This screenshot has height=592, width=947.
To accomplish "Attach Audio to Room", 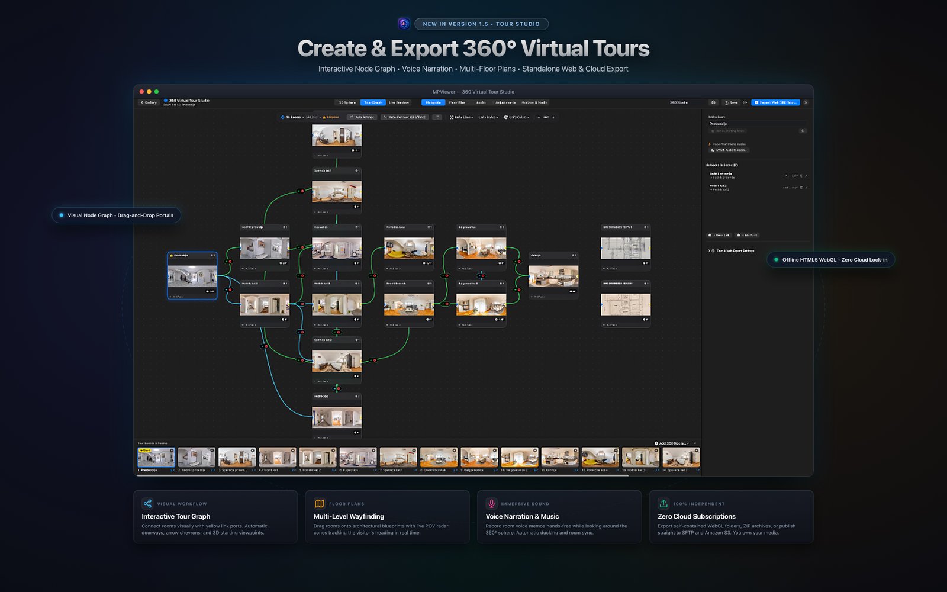I will [x=729, y=150].
